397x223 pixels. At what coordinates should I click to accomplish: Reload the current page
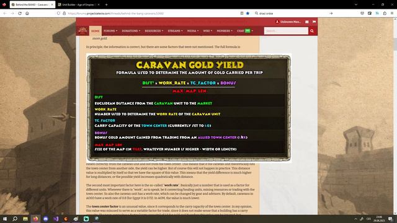coord(20,13)
